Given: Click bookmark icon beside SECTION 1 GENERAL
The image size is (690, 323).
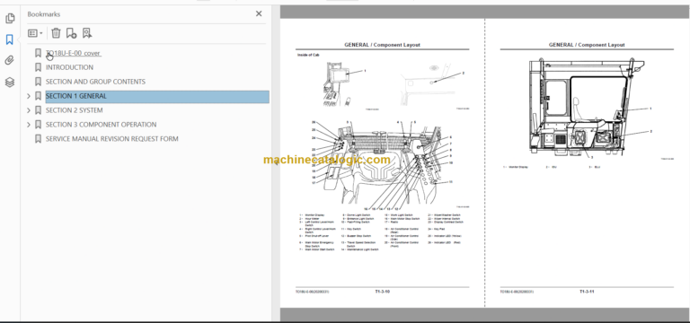Looking at the screenshot, I should click(38, 96).
